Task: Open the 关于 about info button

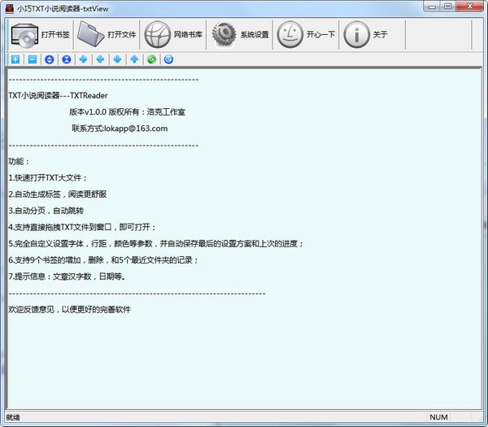Action: coord(366,34)
